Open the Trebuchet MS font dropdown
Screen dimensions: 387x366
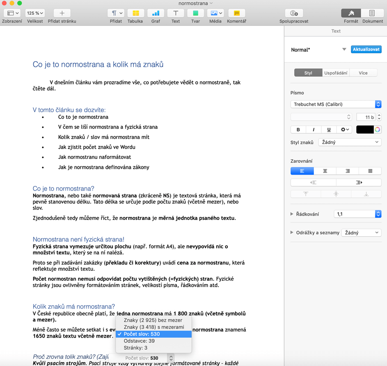(336, 104)
